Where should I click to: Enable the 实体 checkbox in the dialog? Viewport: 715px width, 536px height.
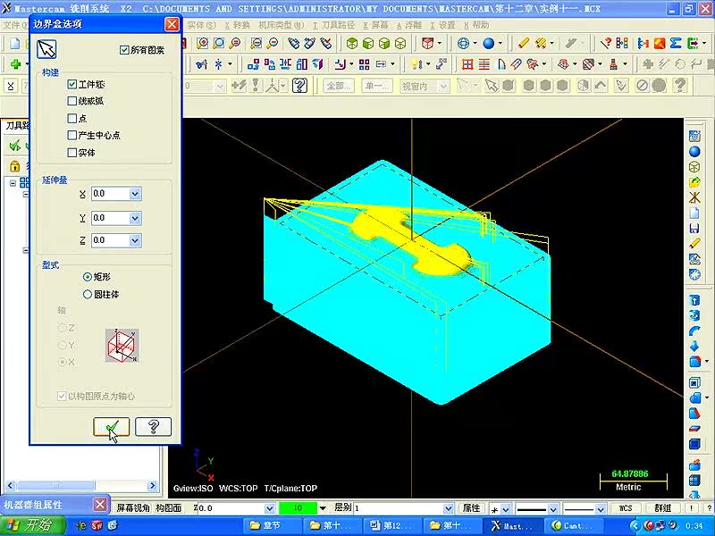71,152
